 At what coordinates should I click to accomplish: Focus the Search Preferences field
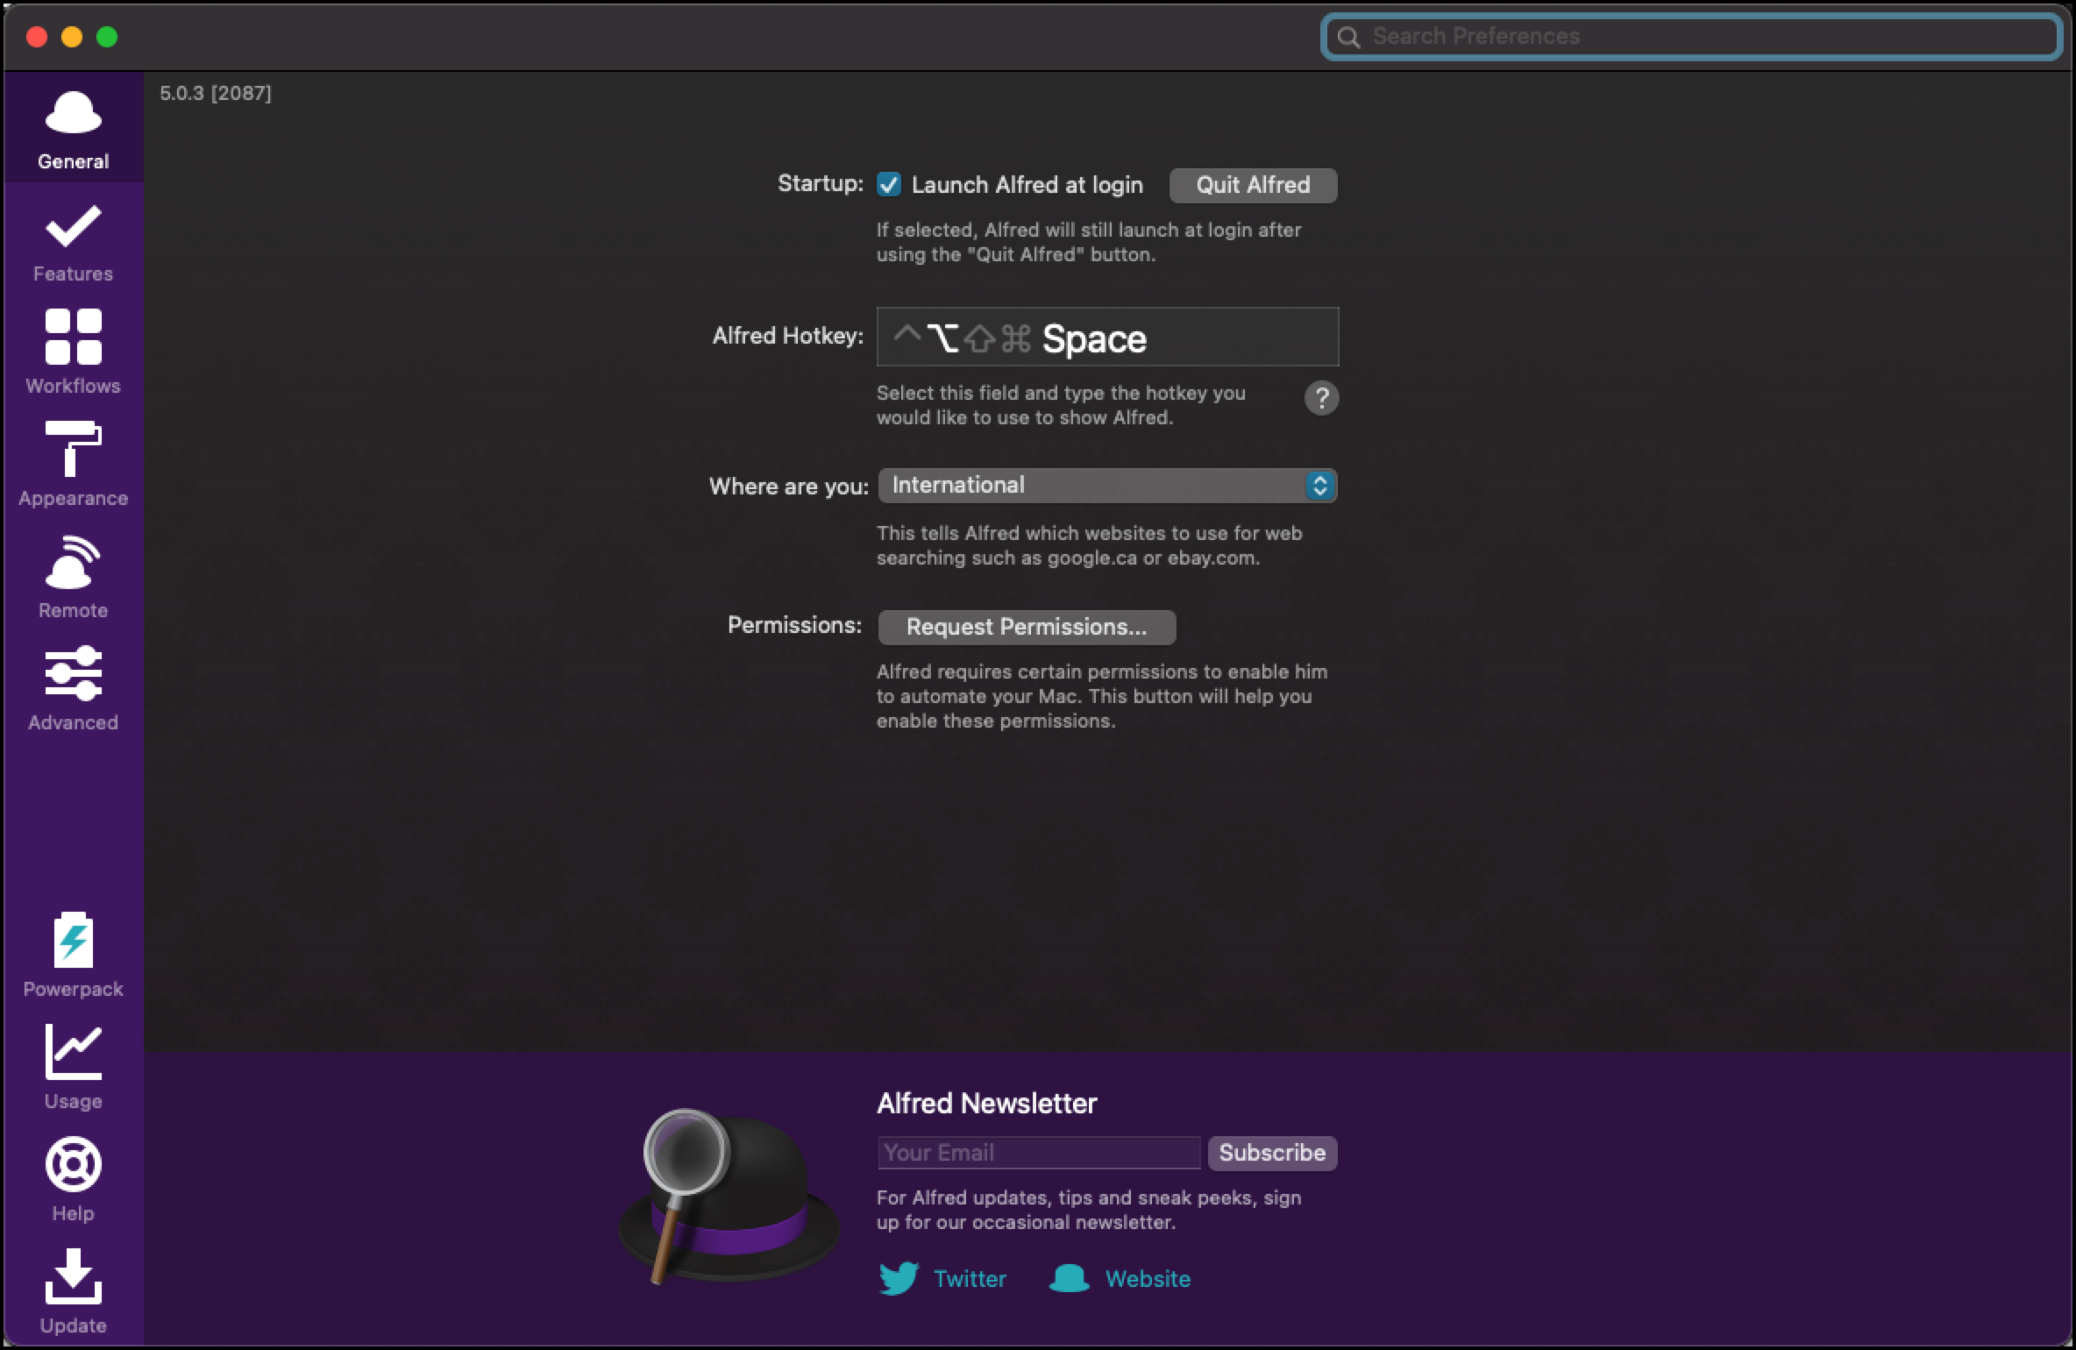(1691, 36)
